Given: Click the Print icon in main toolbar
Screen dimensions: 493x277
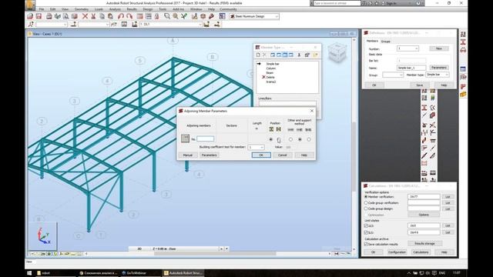Looking at the screenshot, I should (49, 16).
